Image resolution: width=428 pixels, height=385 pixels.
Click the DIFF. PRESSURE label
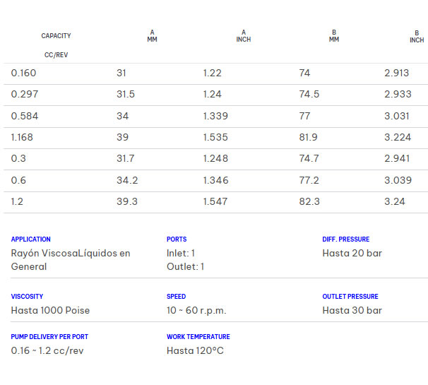point(345,239)
